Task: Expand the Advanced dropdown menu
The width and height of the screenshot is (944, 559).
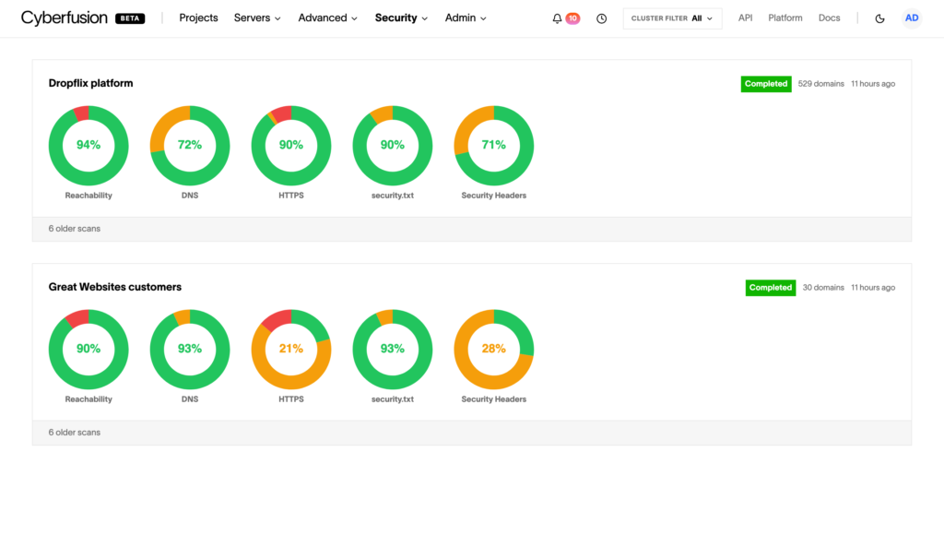Action: [x=327, y=18]
